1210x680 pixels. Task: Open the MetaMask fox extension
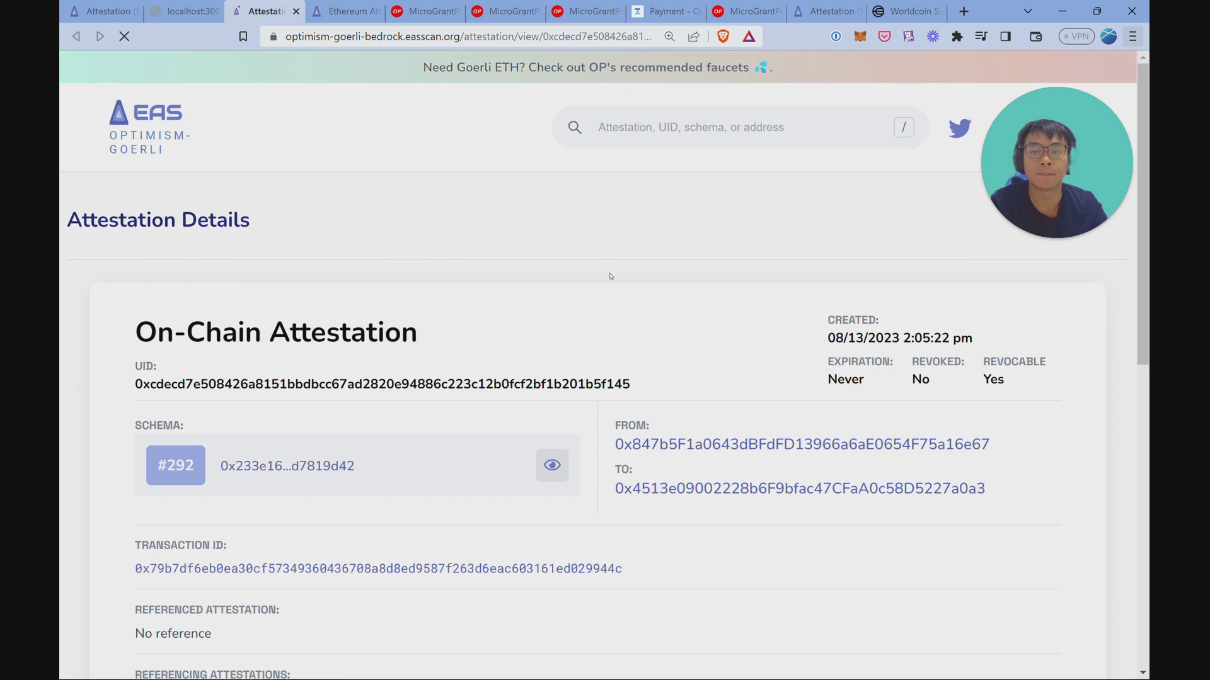(860, 37)
